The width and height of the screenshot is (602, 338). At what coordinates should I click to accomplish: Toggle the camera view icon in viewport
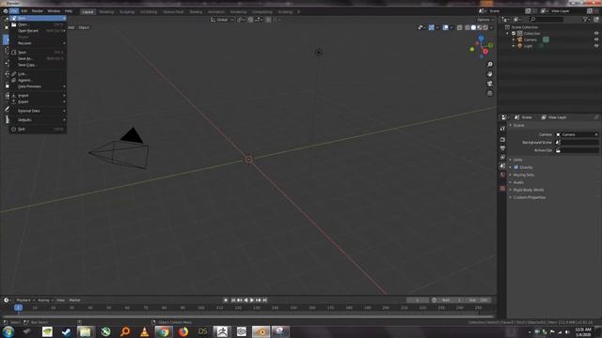point(490,84)
